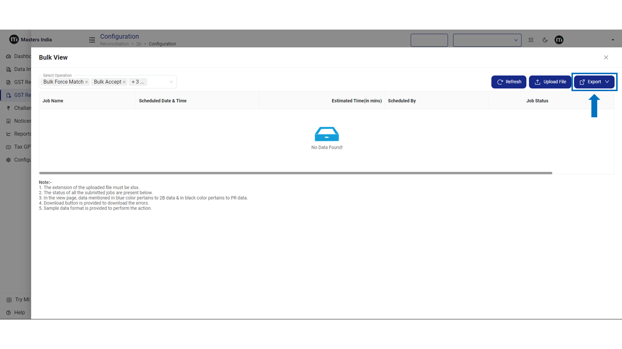Click the Challan rupee icon in sidebar
Viewport: 622px width, 349px height.
tap(9, 108)
